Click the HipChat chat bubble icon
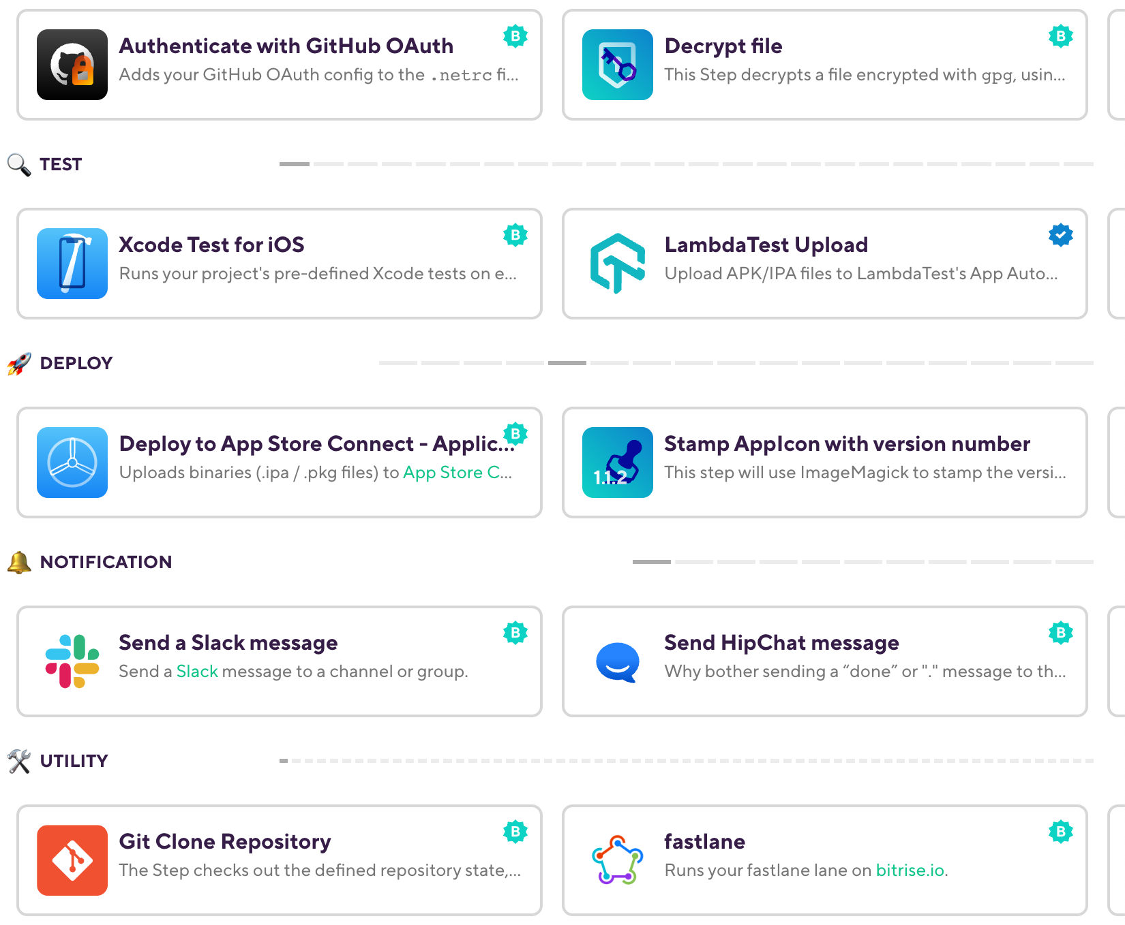This screenshot has height=925, width=1125. click(x=618, y=661)
